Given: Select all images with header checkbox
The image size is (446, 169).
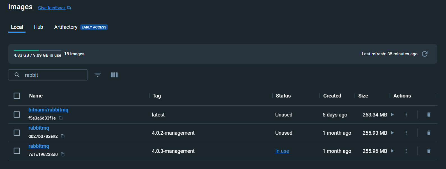Looking at the screenshot, I should click(17, 96).
